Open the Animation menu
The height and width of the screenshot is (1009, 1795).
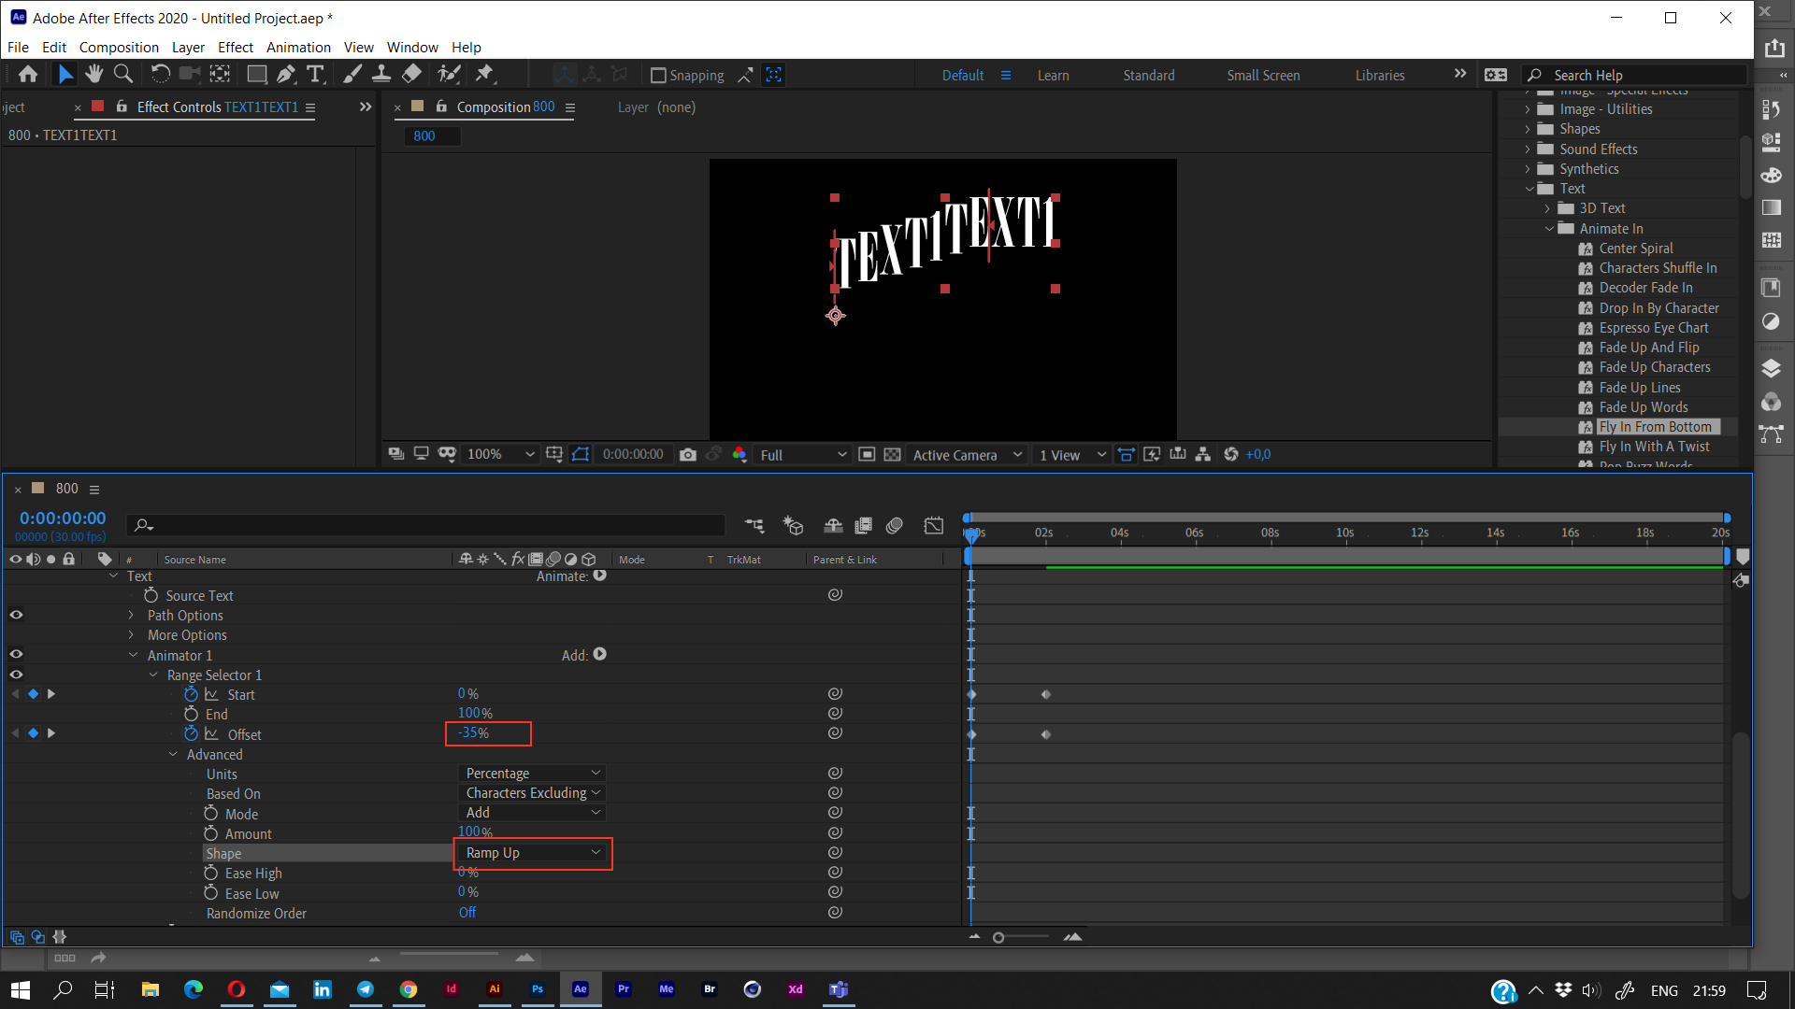coord(298,47)
